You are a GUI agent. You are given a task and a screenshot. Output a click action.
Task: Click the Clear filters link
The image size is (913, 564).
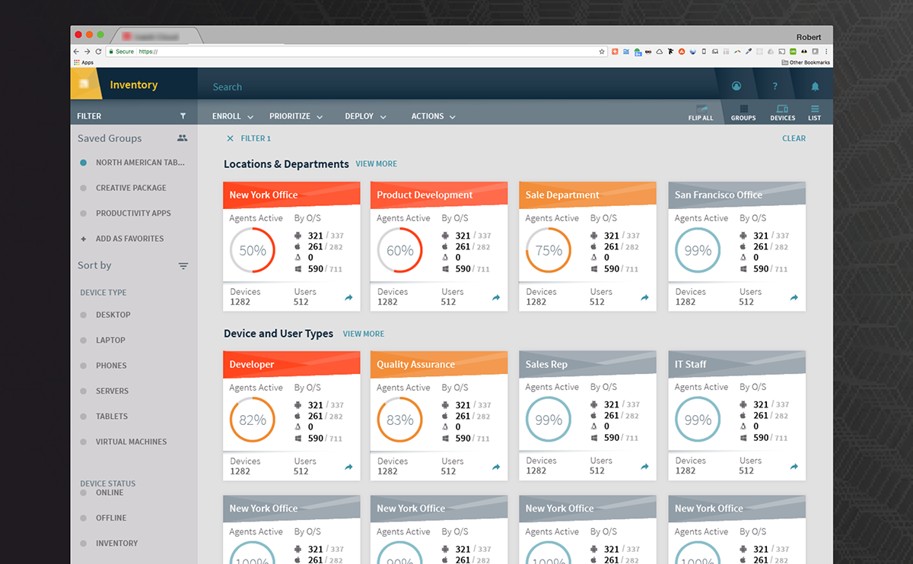click(x=794, y=138)
